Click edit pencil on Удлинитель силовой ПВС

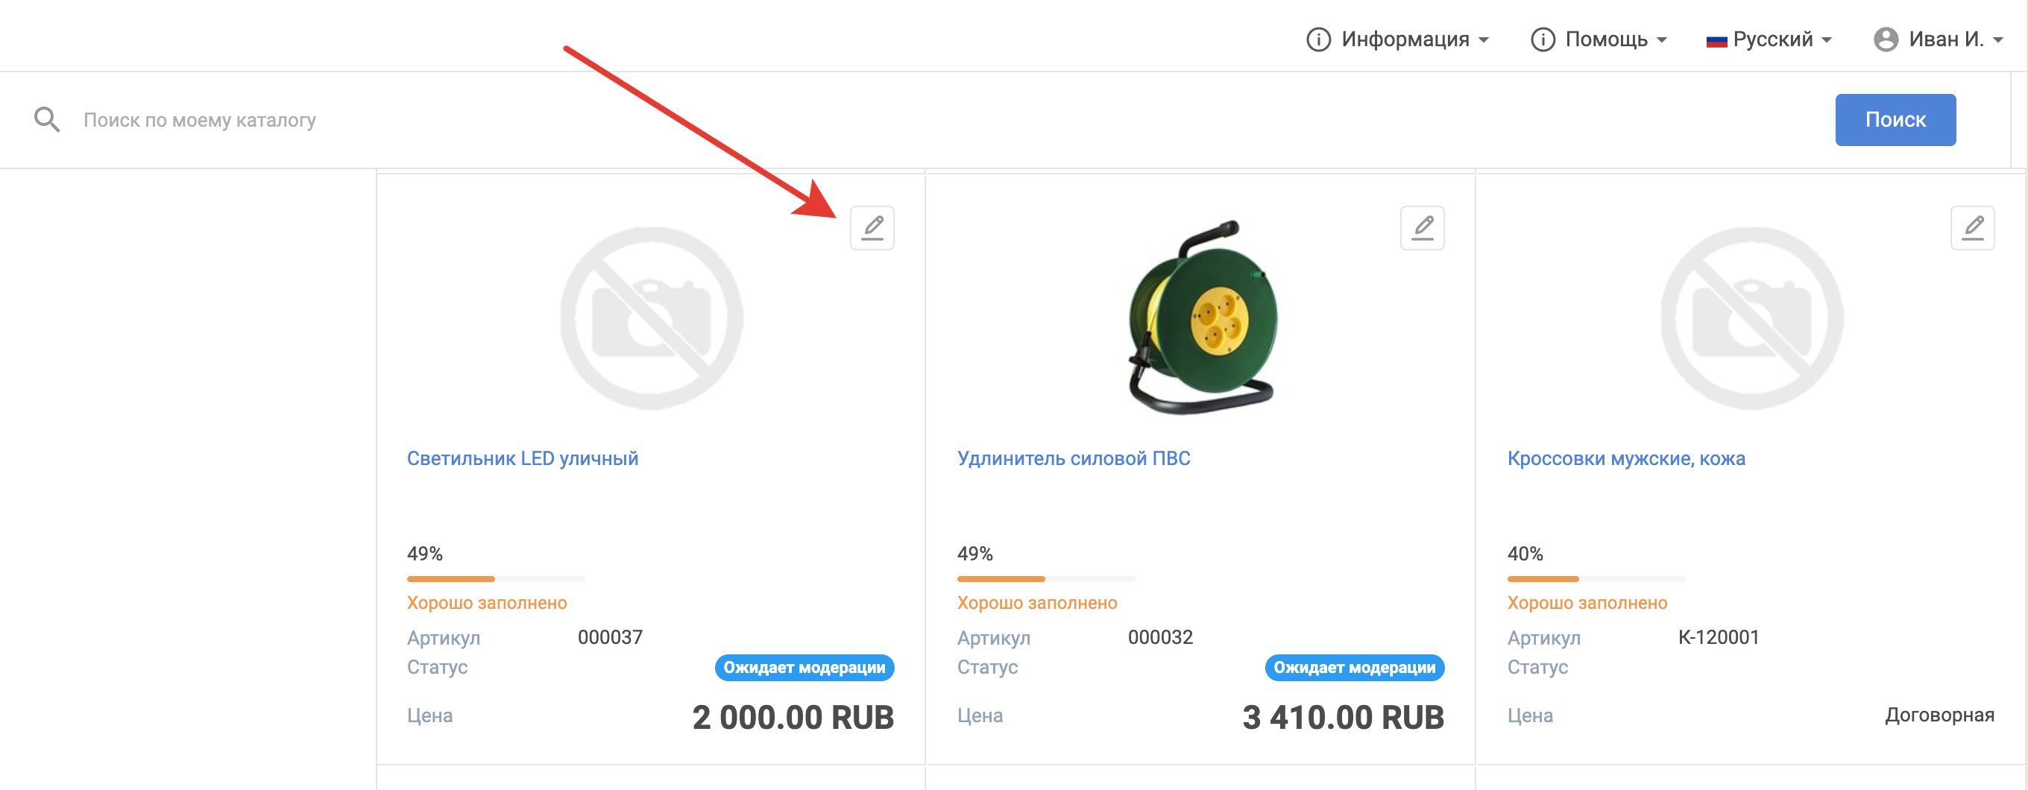tap(1422, 228)
